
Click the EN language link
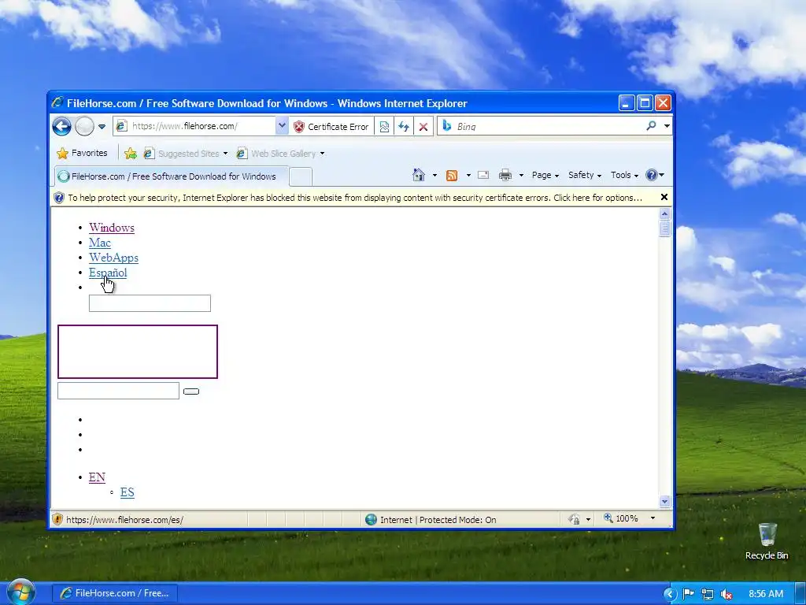click(x=97, y=477)
